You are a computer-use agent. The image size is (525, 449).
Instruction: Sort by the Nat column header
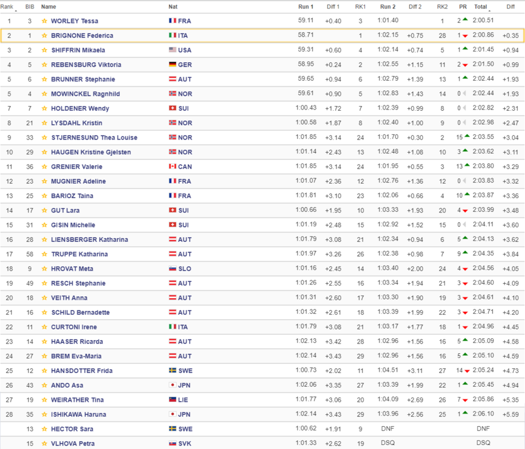(x=173, y=7)
